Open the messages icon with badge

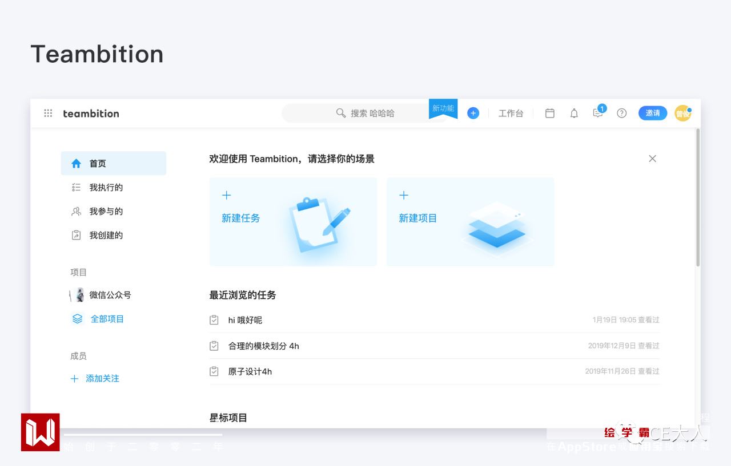tap(599, 112)
